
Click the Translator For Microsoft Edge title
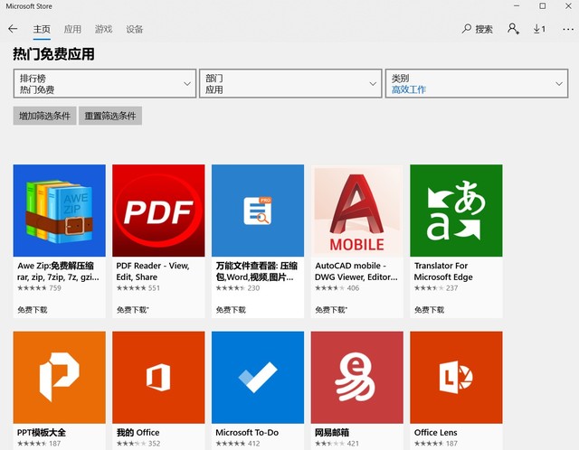click(443, 271)
